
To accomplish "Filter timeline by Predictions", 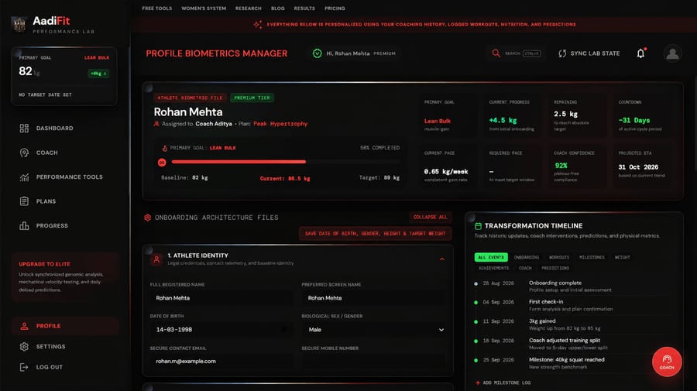I will (x=555, y=269).
